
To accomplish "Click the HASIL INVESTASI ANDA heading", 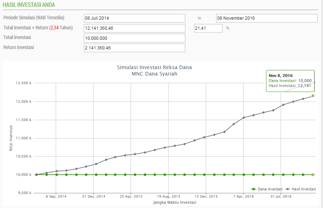I will [29, 5].
